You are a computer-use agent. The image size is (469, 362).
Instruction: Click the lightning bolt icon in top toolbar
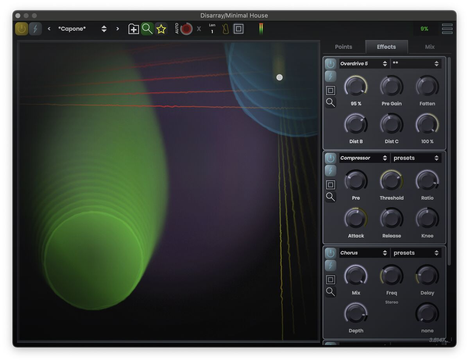pyautogui.click(x=35, y=29)
